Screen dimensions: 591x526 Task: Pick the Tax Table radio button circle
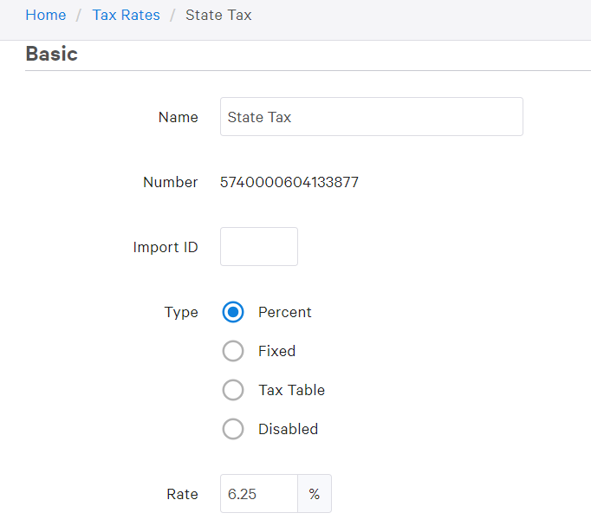(233, 390)
